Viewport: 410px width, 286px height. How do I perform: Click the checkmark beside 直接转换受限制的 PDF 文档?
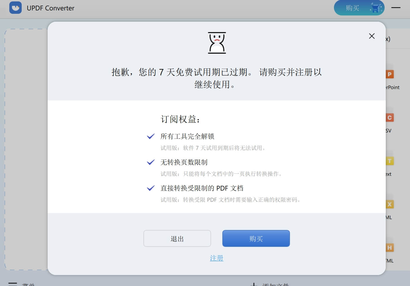click(151, 188)
